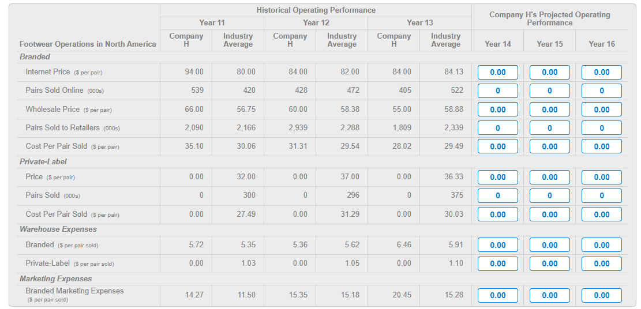This screenshot has width=641, height=309.
Task: Select Year 16 Private-Label Cost Per Pair field
Action: click(601, 214)
